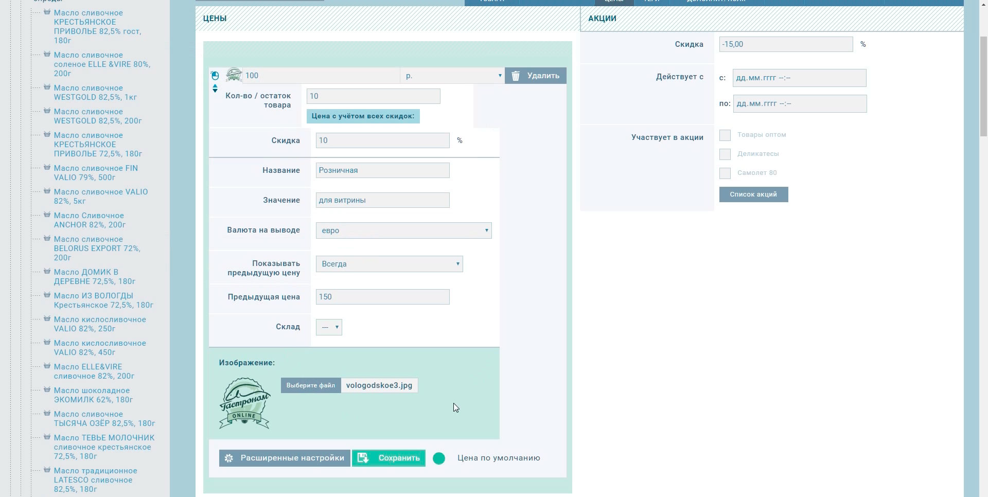
Task: Open Масло сливочное КРЕСТЬЯНСКОЕ ПРИВОЛЬЕ 72,5%, 180г item
Action: point(98,145)
